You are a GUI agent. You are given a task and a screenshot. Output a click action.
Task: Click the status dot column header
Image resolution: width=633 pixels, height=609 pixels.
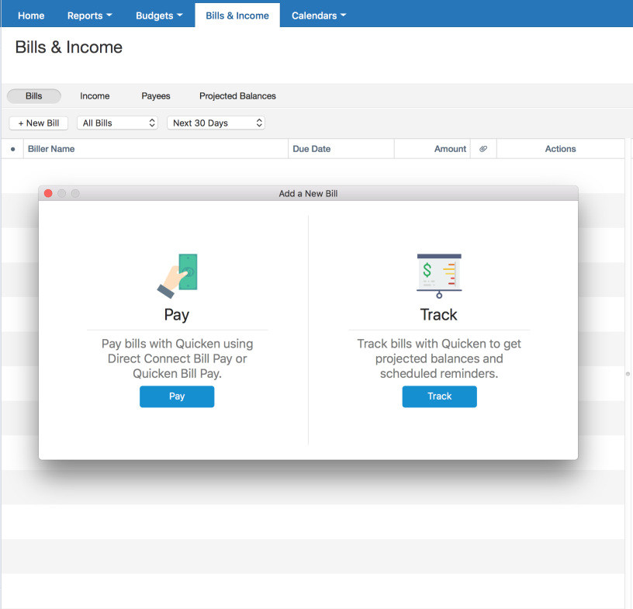point(12,149)
